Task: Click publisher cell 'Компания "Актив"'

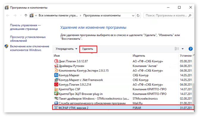Action: coord(145,66)
